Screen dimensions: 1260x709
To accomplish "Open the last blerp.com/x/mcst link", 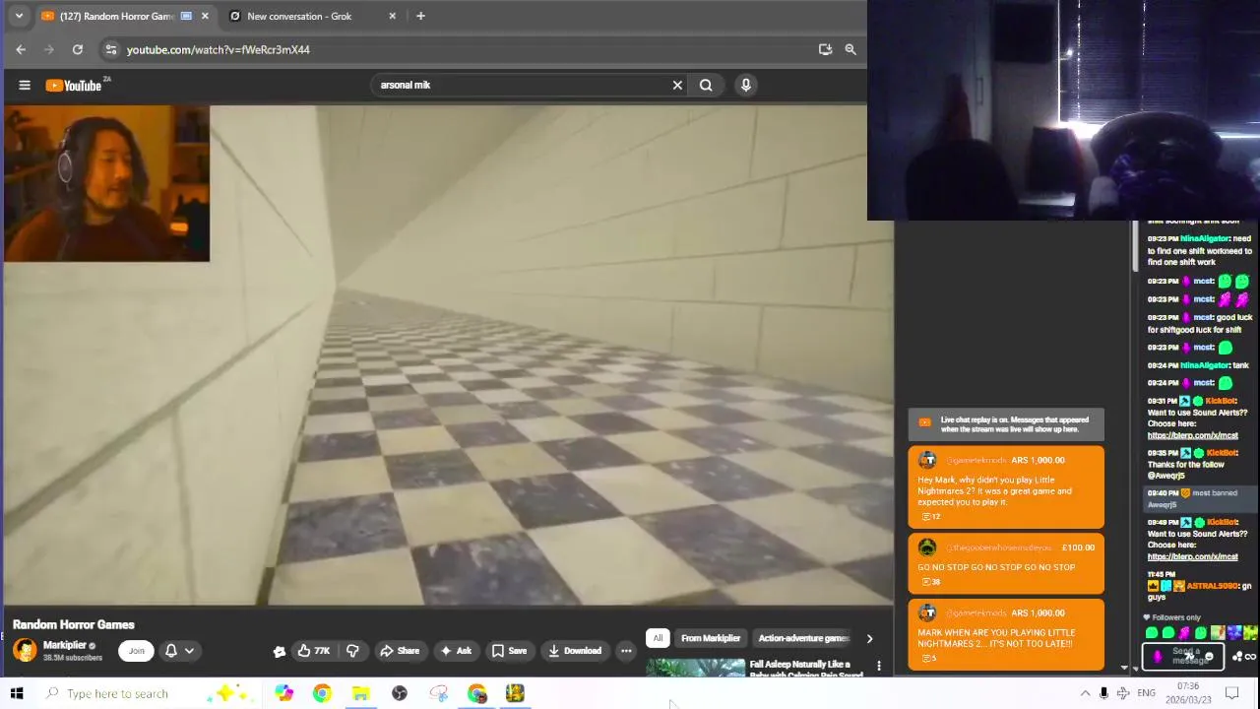I will [x=1192, y=556].
